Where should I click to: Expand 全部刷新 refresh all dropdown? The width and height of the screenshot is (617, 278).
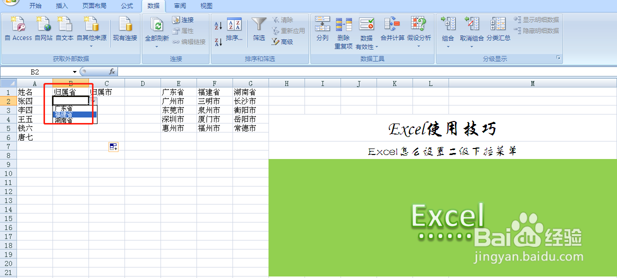pos(156,46)
